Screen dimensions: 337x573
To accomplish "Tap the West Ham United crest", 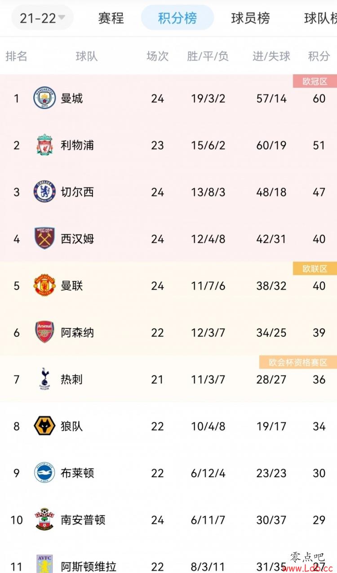I will coord(44,238).
